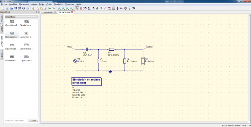Open the Simulation menu
Image resolution: width=251 pixels, height=127 pixels.
coord(58,5)
